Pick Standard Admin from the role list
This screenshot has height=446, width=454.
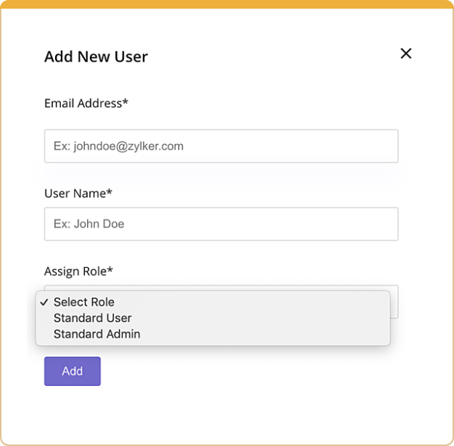pyautogui.click(x=97, y=334)
